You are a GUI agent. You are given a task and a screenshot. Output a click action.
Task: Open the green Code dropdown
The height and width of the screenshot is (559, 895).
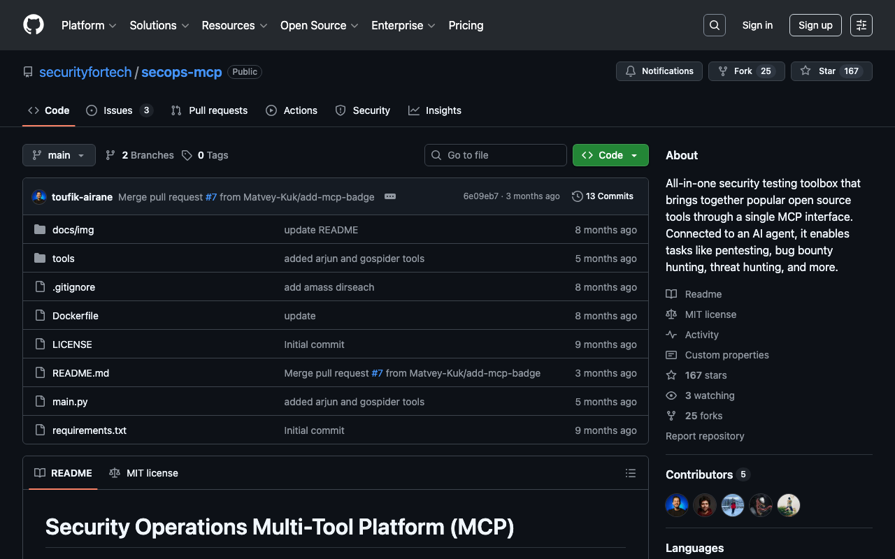point(610,155)
